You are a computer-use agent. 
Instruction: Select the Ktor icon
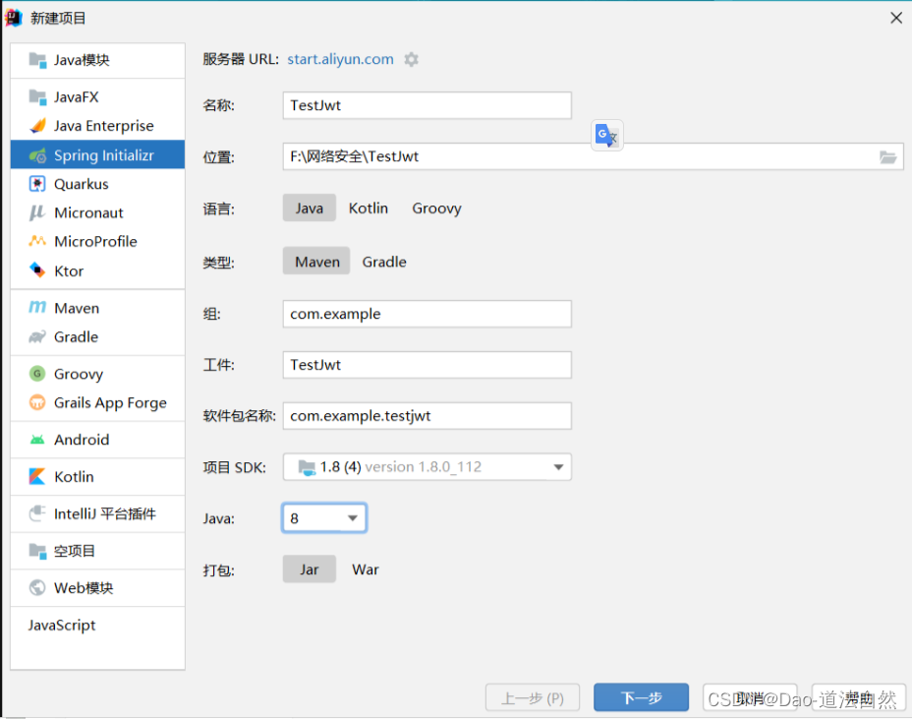[x=37, y=270]
